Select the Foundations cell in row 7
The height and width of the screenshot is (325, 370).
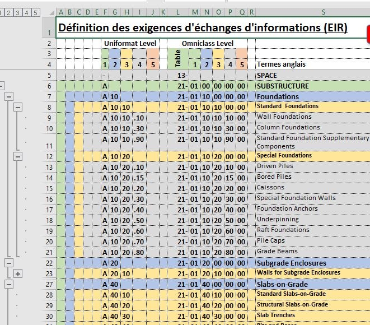coord(313,96)
